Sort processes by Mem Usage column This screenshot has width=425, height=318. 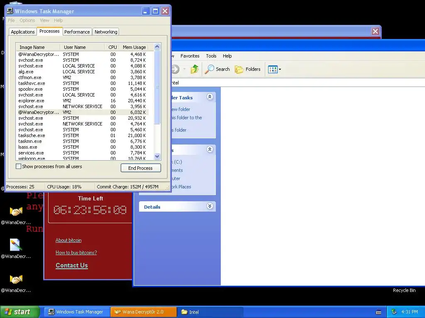tap(134, 47)
